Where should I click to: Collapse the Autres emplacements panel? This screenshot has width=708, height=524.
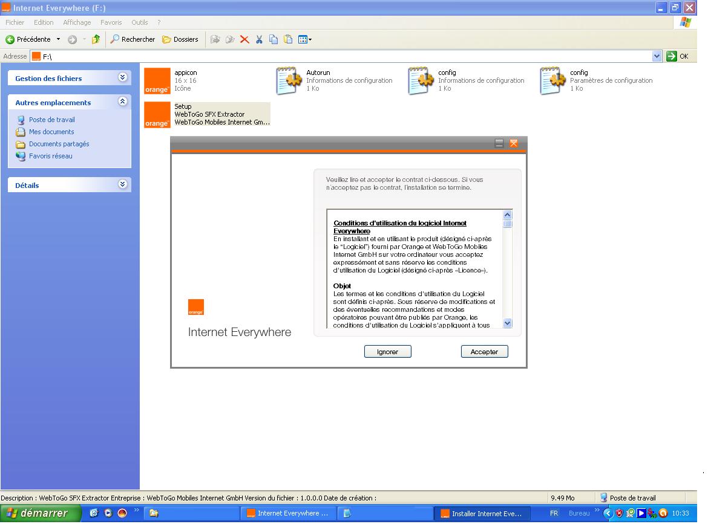(x=122, y=102)
